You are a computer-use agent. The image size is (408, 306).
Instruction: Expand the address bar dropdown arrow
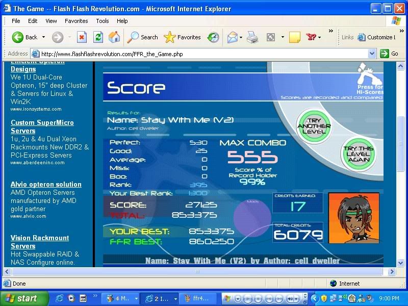(372, 54)
